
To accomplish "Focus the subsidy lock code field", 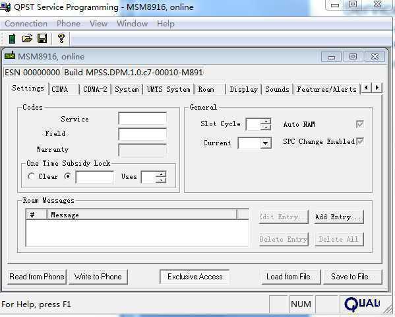I will [x=95, y=177].
